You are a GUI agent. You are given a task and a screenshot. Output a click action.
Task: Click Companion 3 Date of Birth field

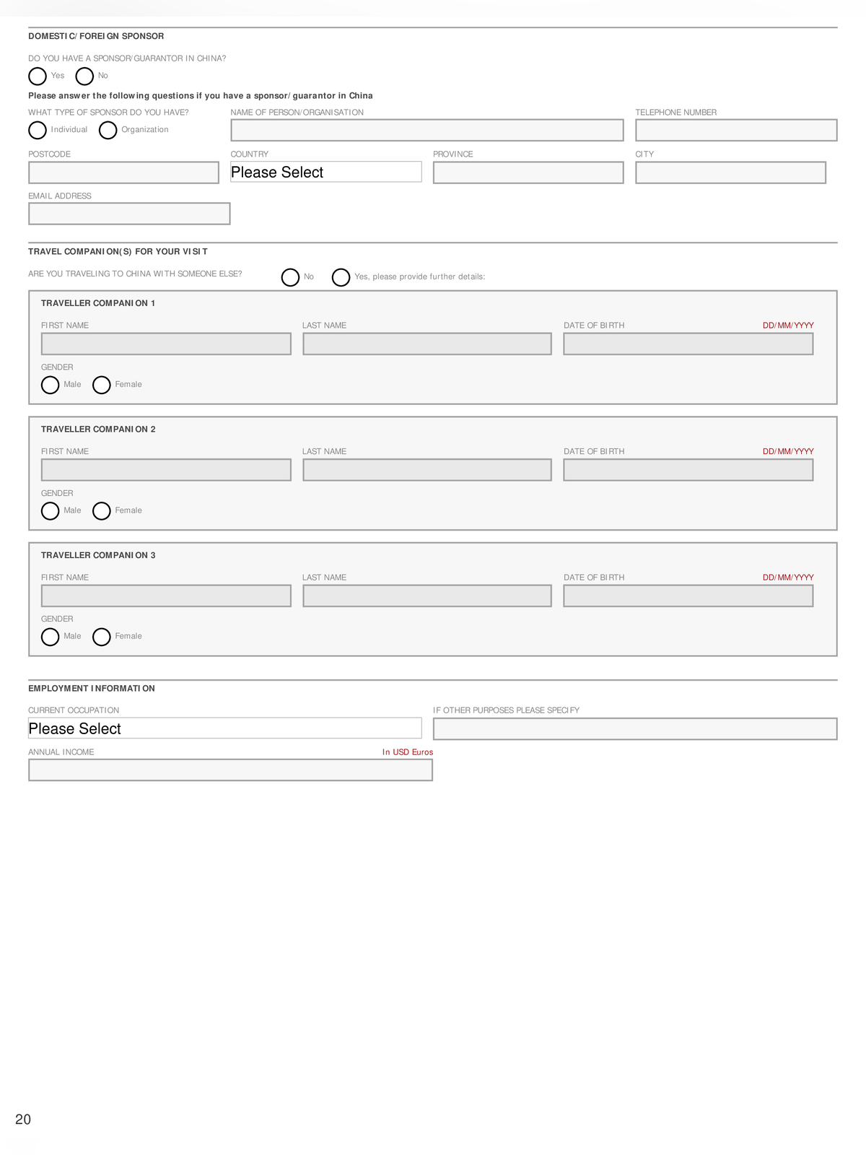[688, 596]
